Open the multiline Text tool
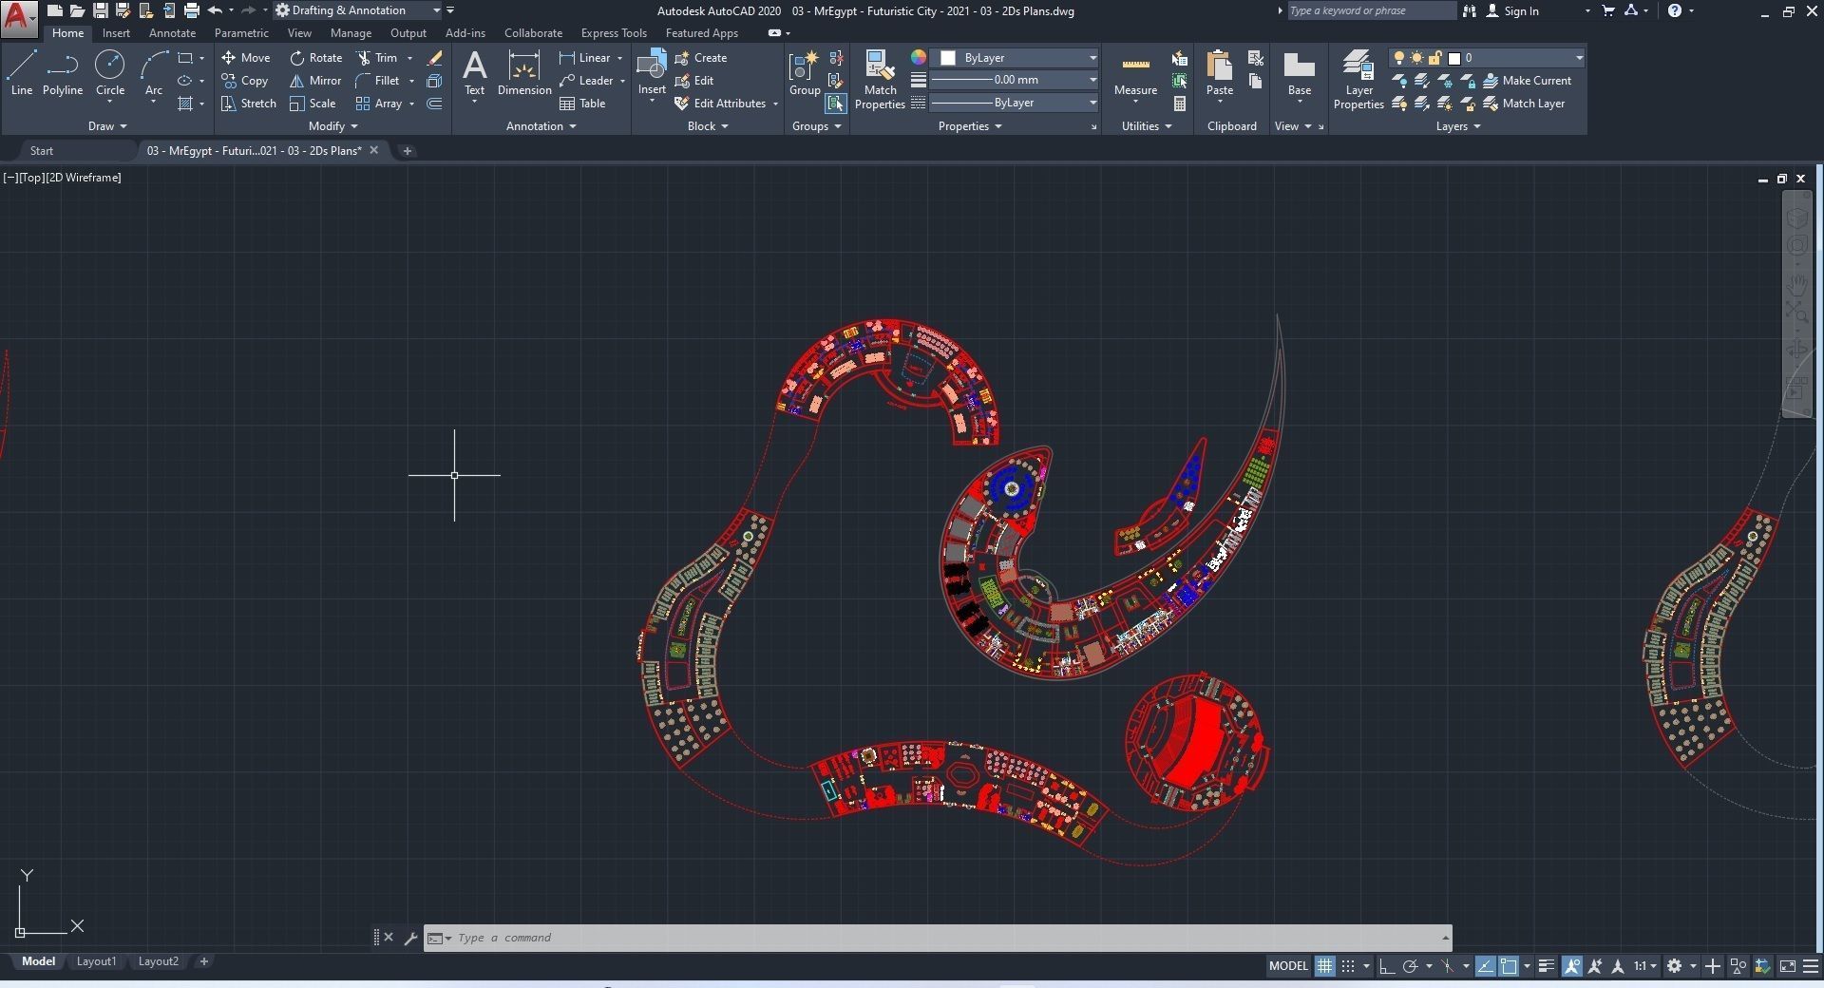 (474, 73)
